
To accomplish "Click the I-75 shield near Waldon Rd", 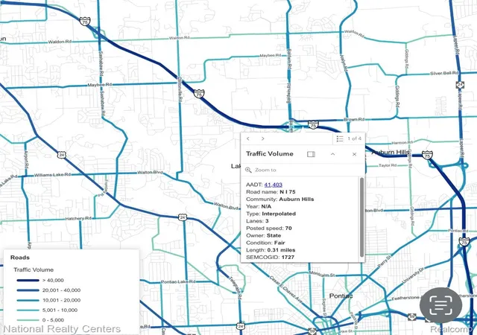I will click(x=85, y=22).
